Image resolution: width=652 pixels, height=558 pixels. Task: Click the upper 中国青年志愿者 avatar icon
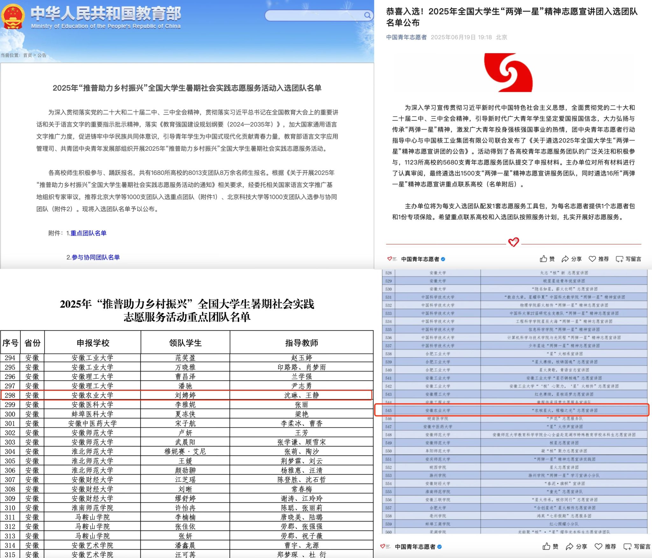pos(392,259)
